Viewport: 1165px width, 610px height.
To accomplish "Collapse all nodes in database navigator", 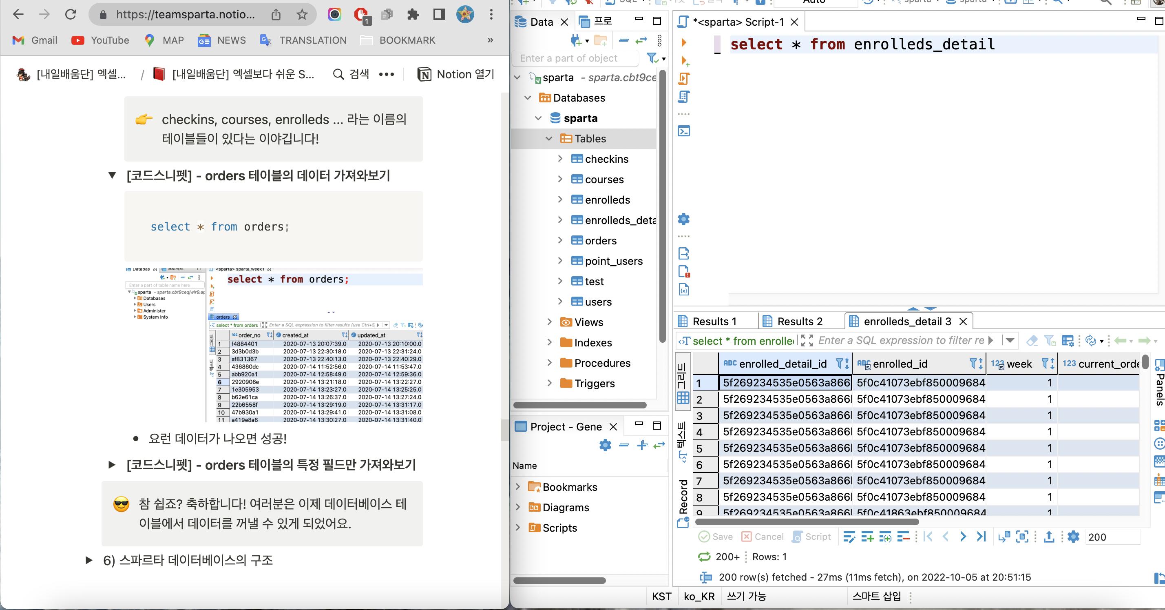I will (624, 41).
